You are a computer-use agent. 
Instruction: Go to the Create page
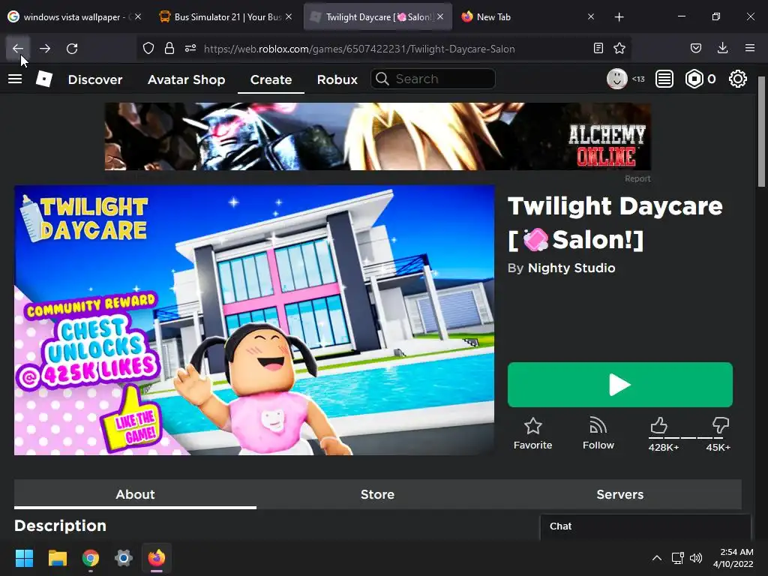271,79
